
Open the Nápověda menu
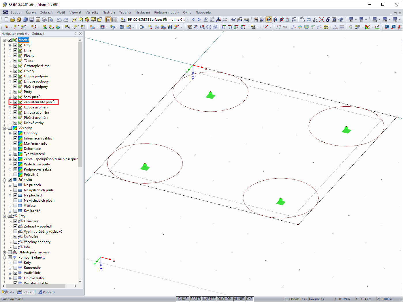tap(203, 12)
